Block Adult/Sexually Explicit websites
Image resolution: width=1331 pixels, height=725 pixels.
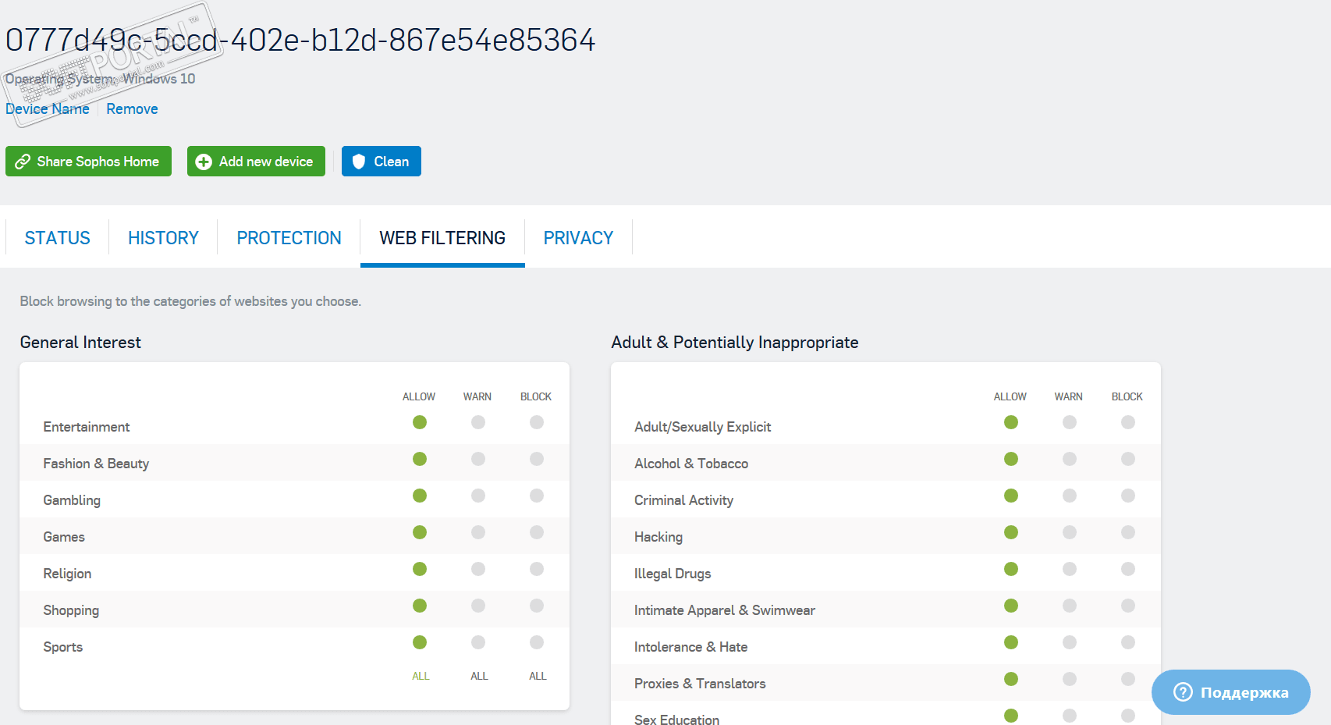(x=1128, y=422)
